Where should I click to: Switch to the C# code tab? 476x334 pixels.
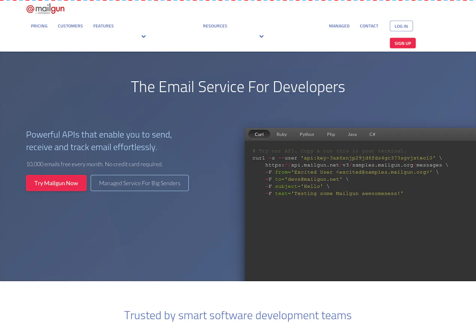tap(372, 134)
